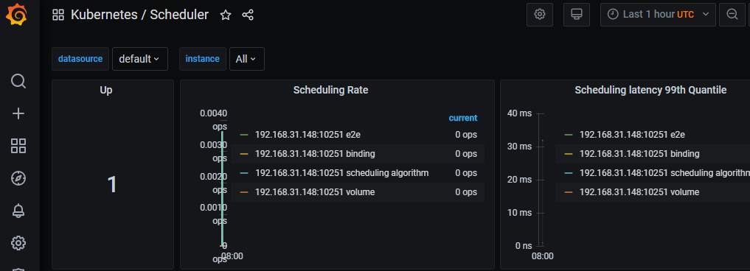This screenshot has width=750, height=271.
Task: Open the Last 1 hour time picker
Action: [x=658, y=15]
